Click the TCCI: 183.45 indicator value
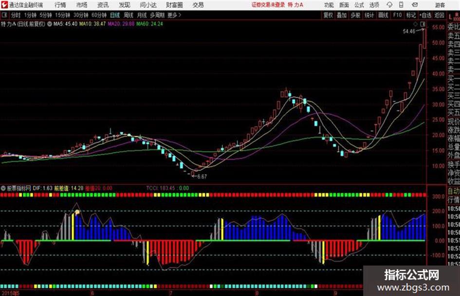 [161, 188]
